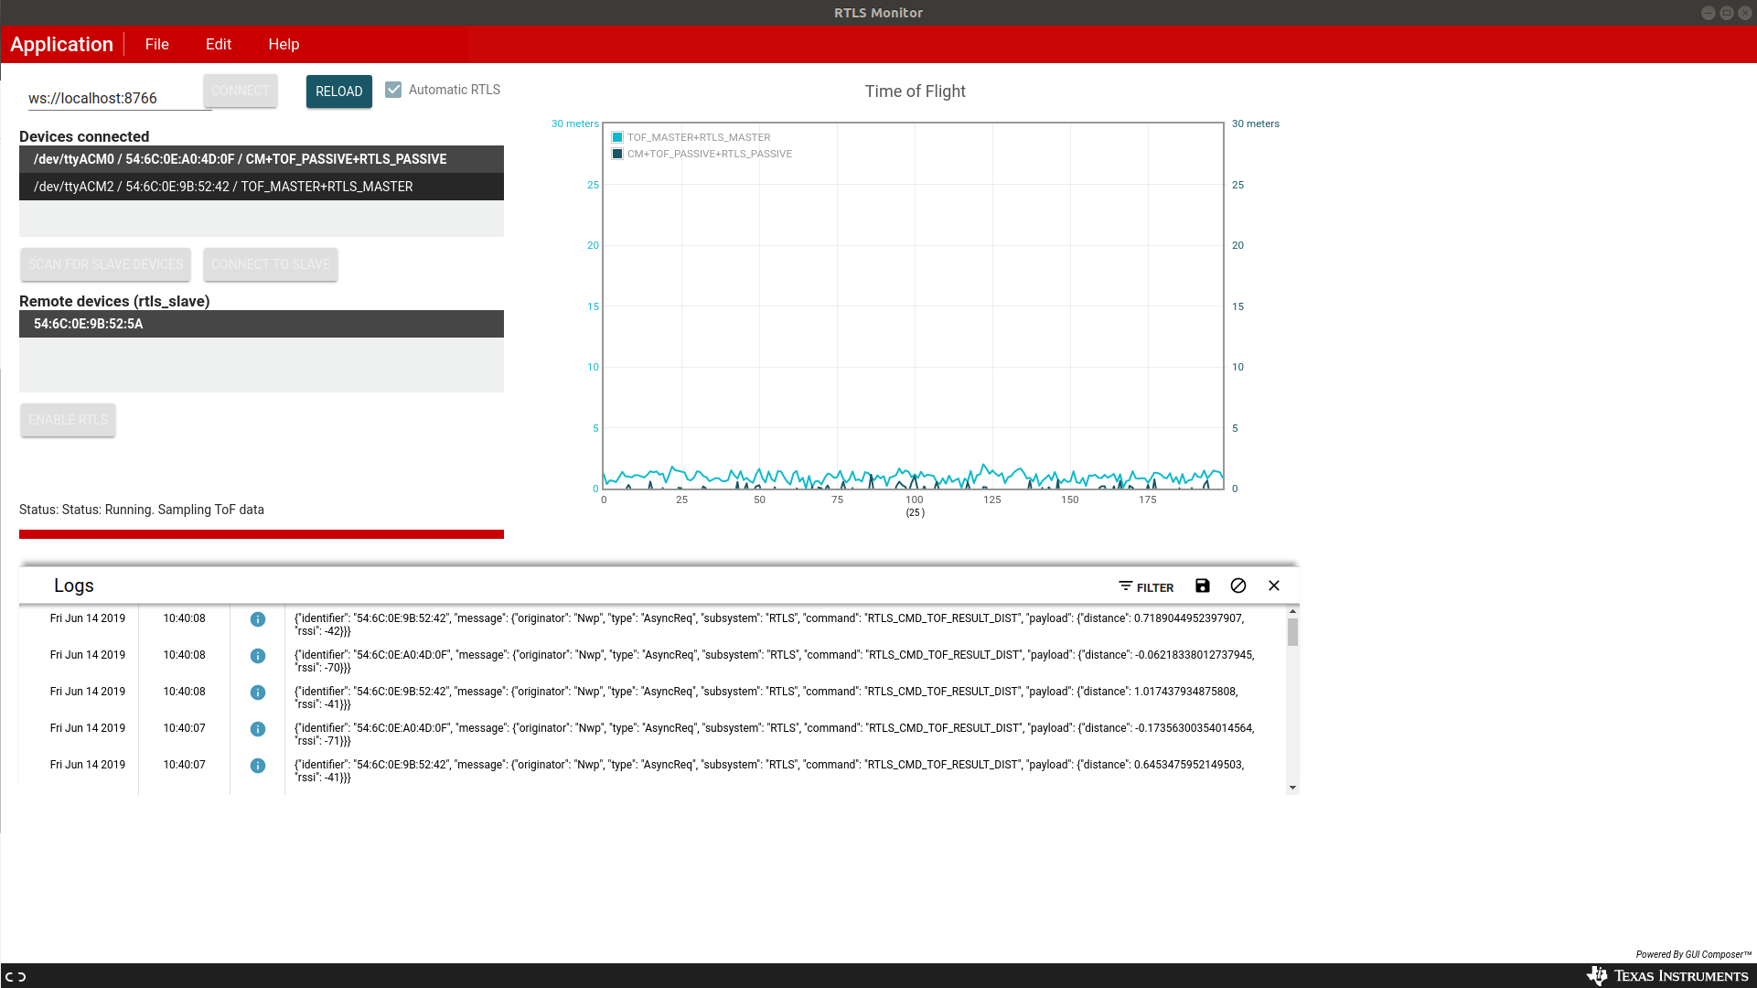Select the /dev/ttyACM2 TOF_MASTER device
This screenshot has width=1757, height=988.
(261, 187)
